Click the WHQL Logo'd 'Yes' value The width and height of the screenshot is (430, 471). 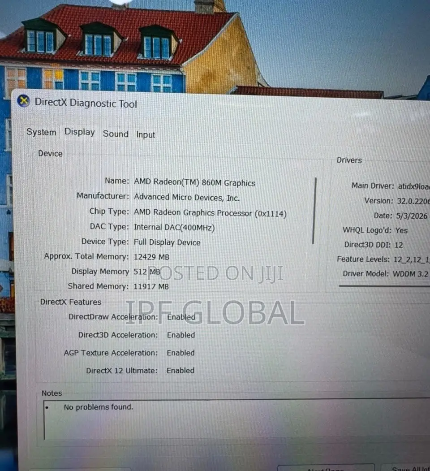click(401, 230)
